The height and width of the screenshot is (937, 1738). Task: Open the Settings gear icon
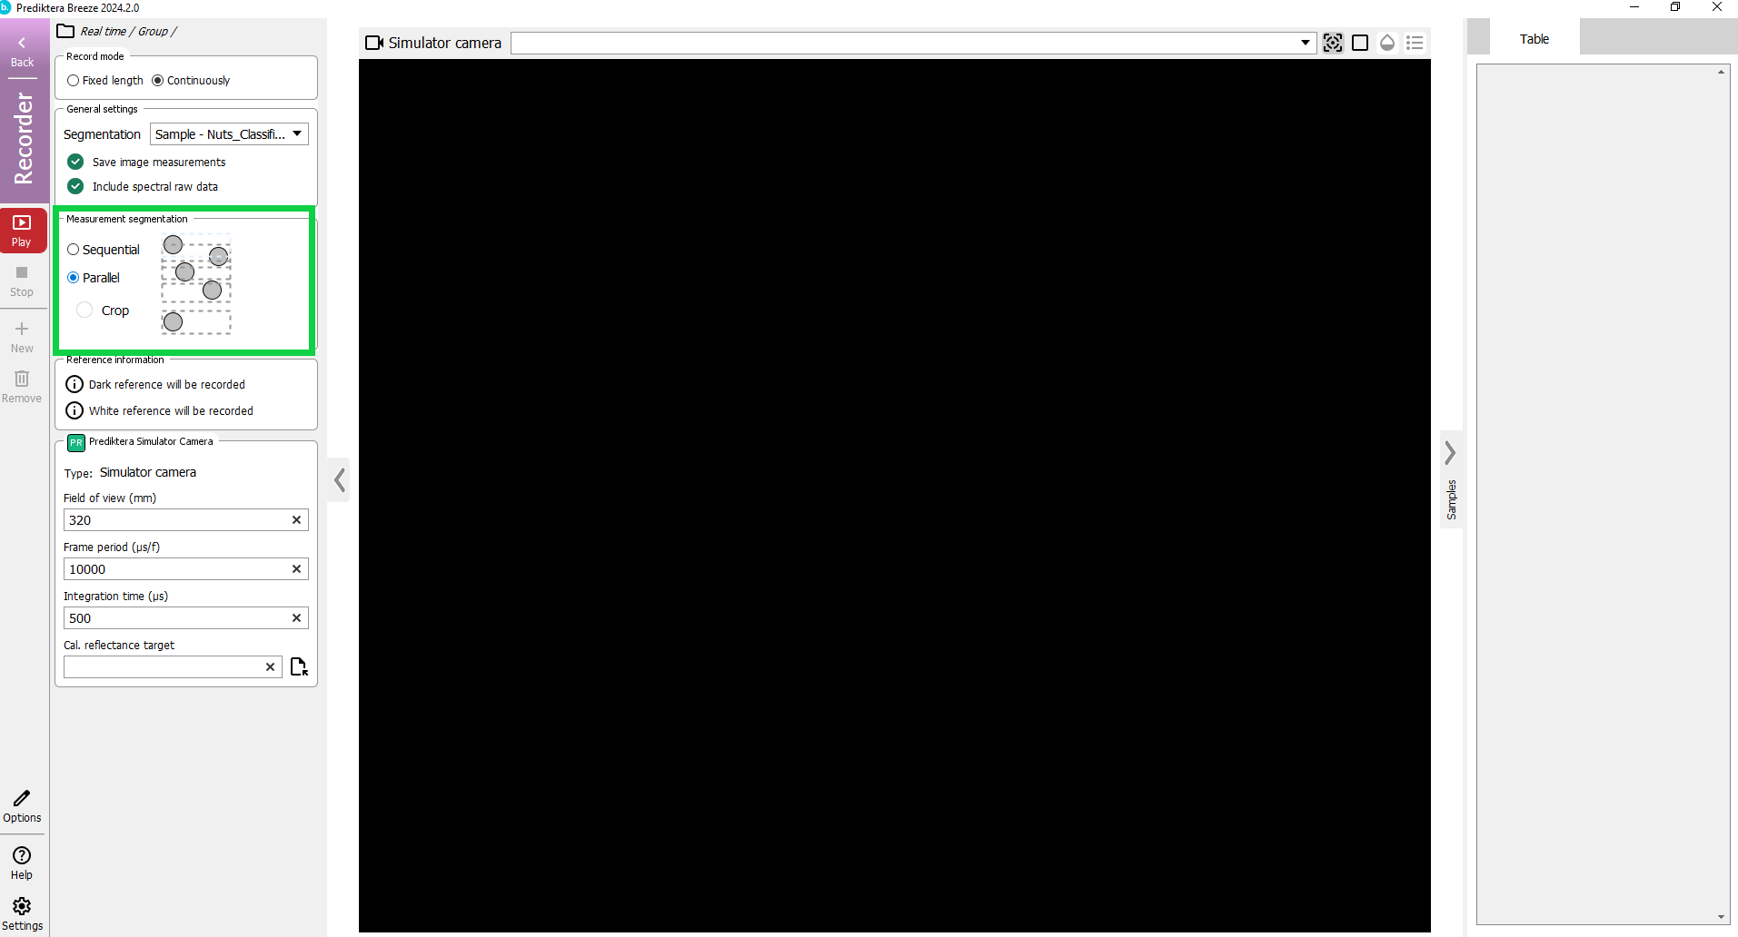click(22, 907)
